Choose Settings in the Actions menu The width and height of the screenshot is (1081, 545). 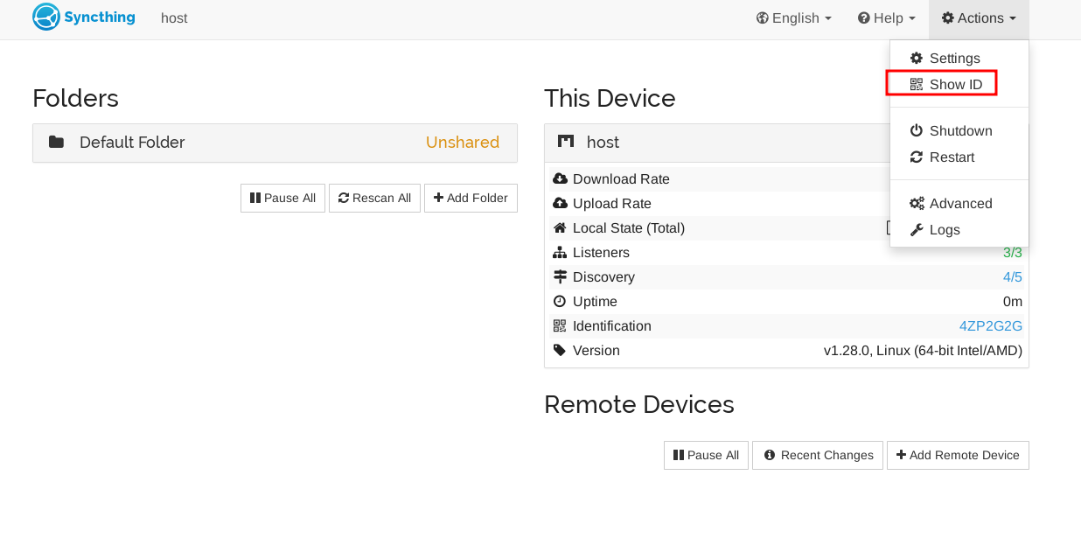[x=954, y=59]
